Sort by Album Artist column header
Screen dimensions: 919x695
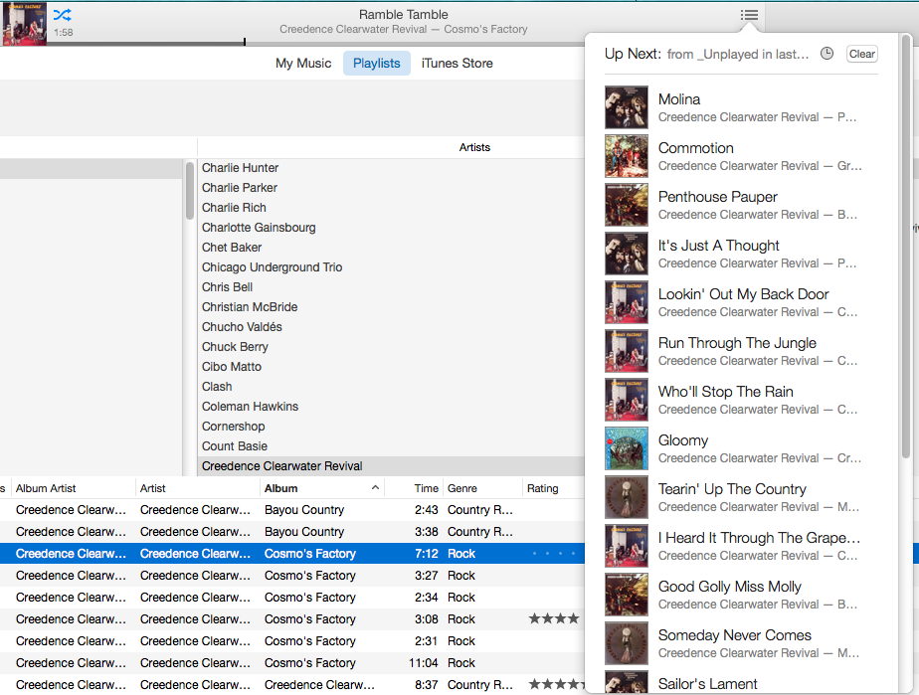(x=72, y=488)
